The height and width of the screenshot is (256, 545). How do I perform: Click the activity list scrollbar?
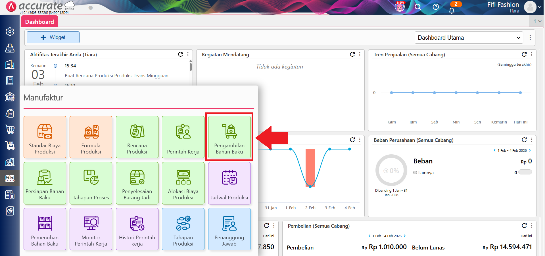191,67
